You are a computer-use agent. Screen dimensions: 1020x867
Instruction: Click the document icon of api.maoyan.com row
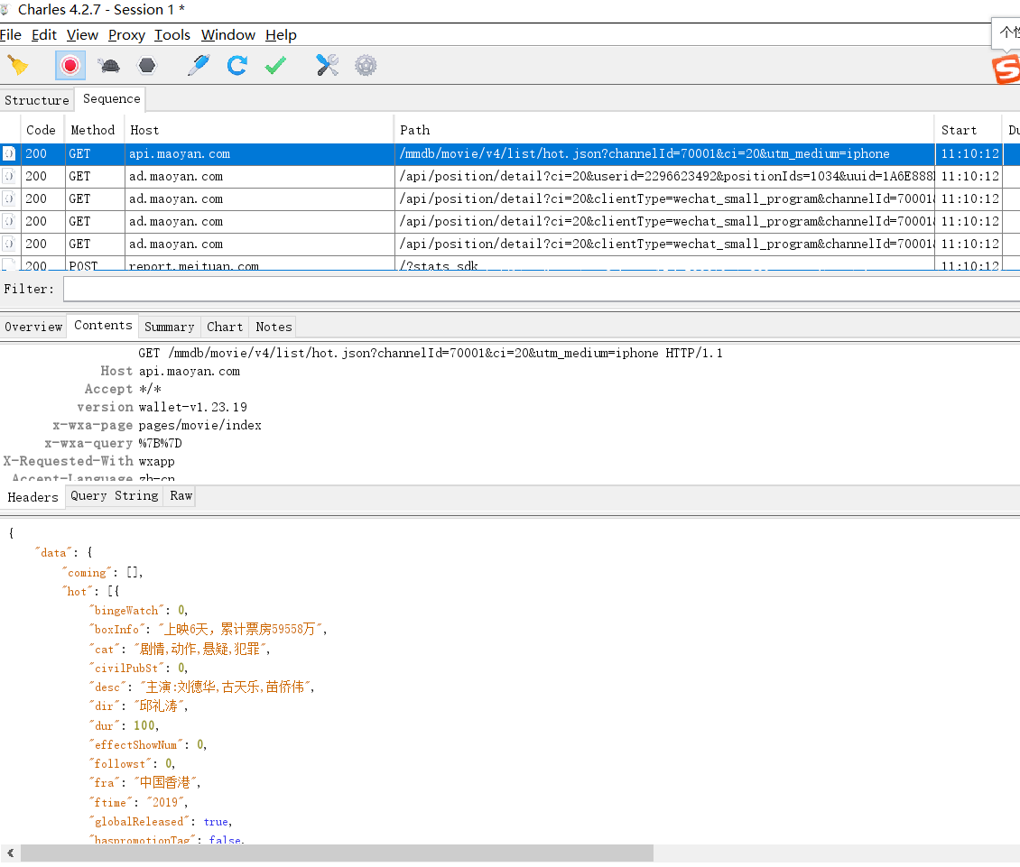[x=9, y=153]
